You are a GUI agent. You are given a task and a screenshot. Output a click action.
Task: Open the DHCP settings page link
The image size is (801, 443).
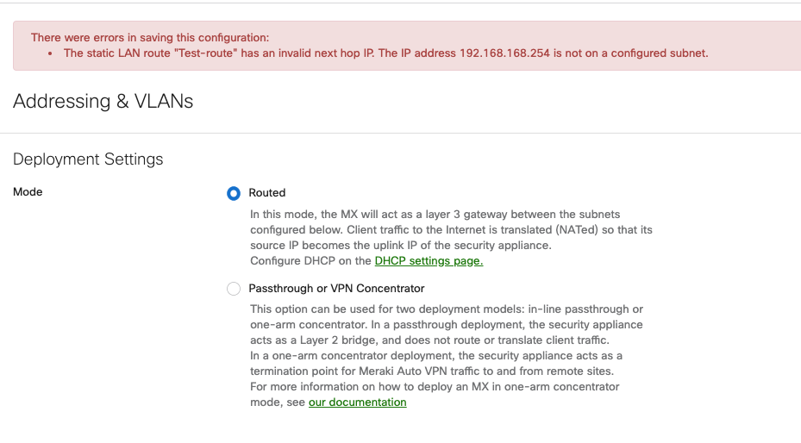pyautogui.click(x=429, y=261)
